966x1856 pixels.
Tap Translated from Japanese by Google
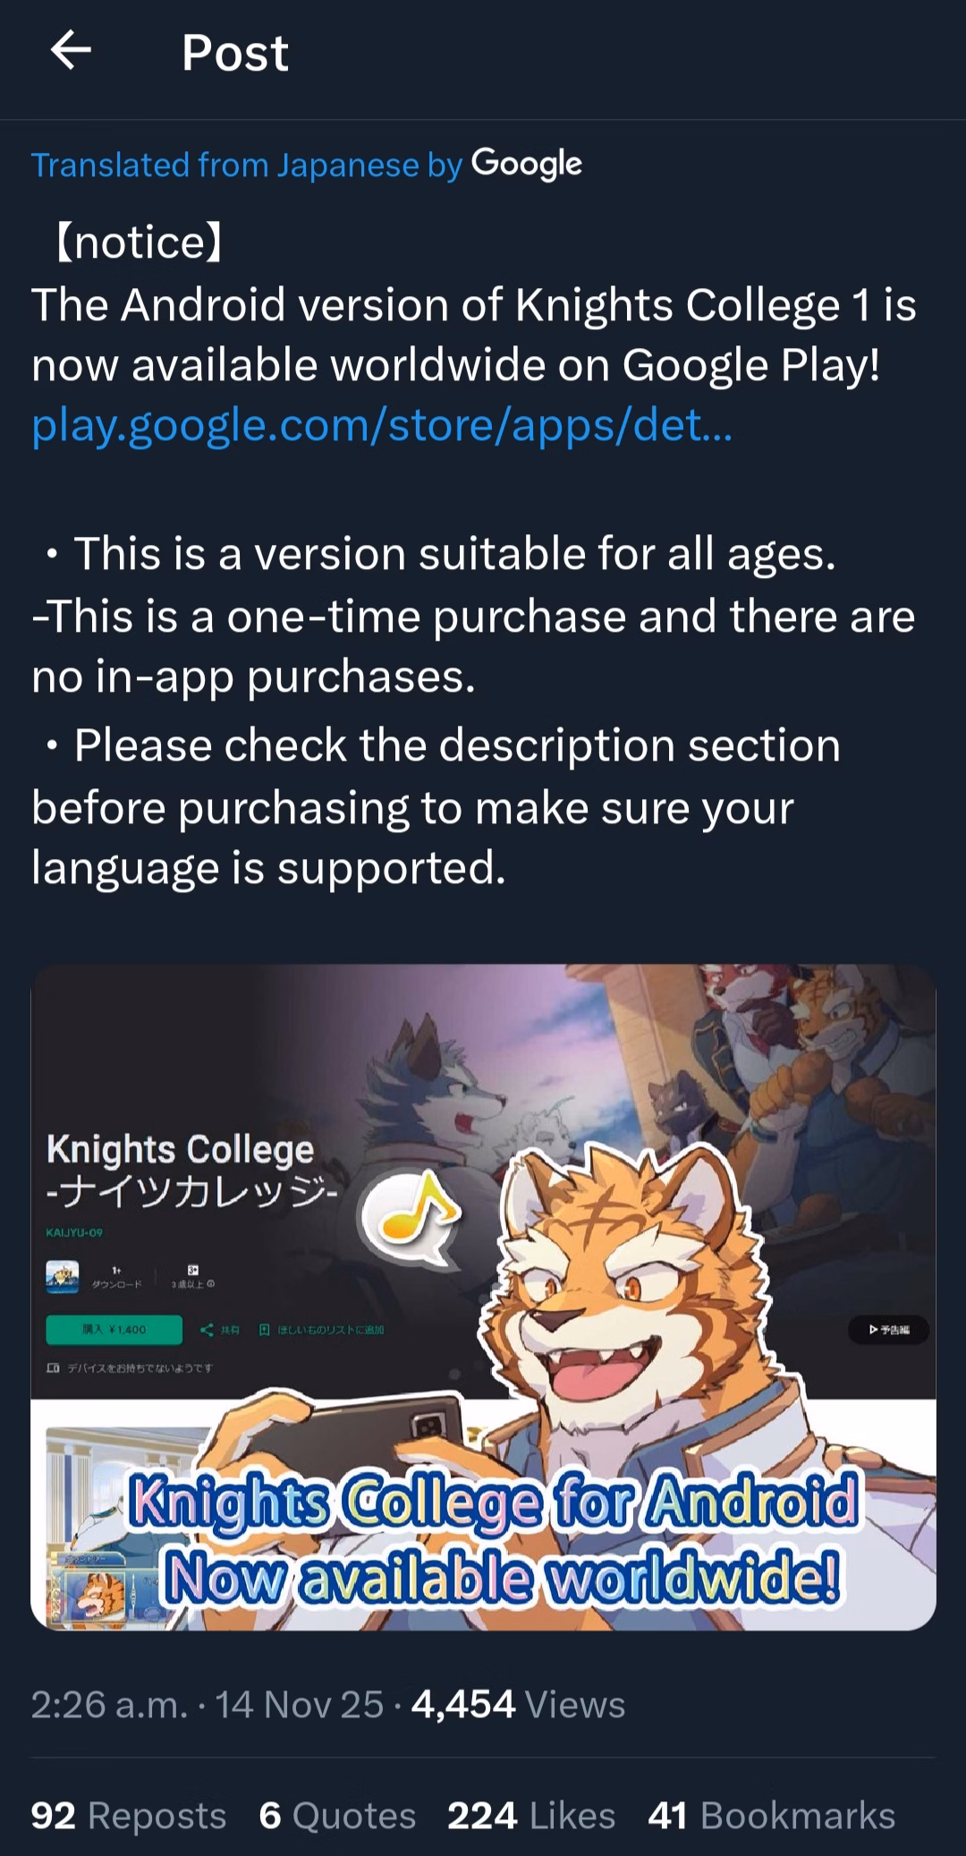coord(307,165)
